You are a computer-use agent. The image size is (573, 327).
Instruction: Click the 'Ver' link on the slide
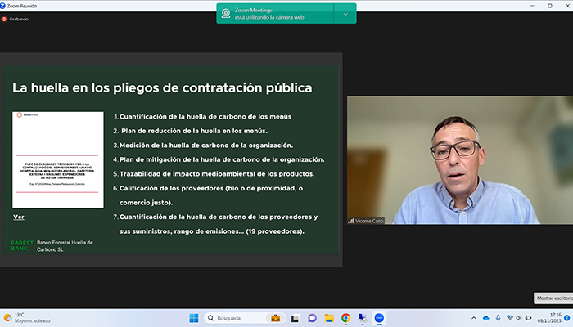(18, 217)
